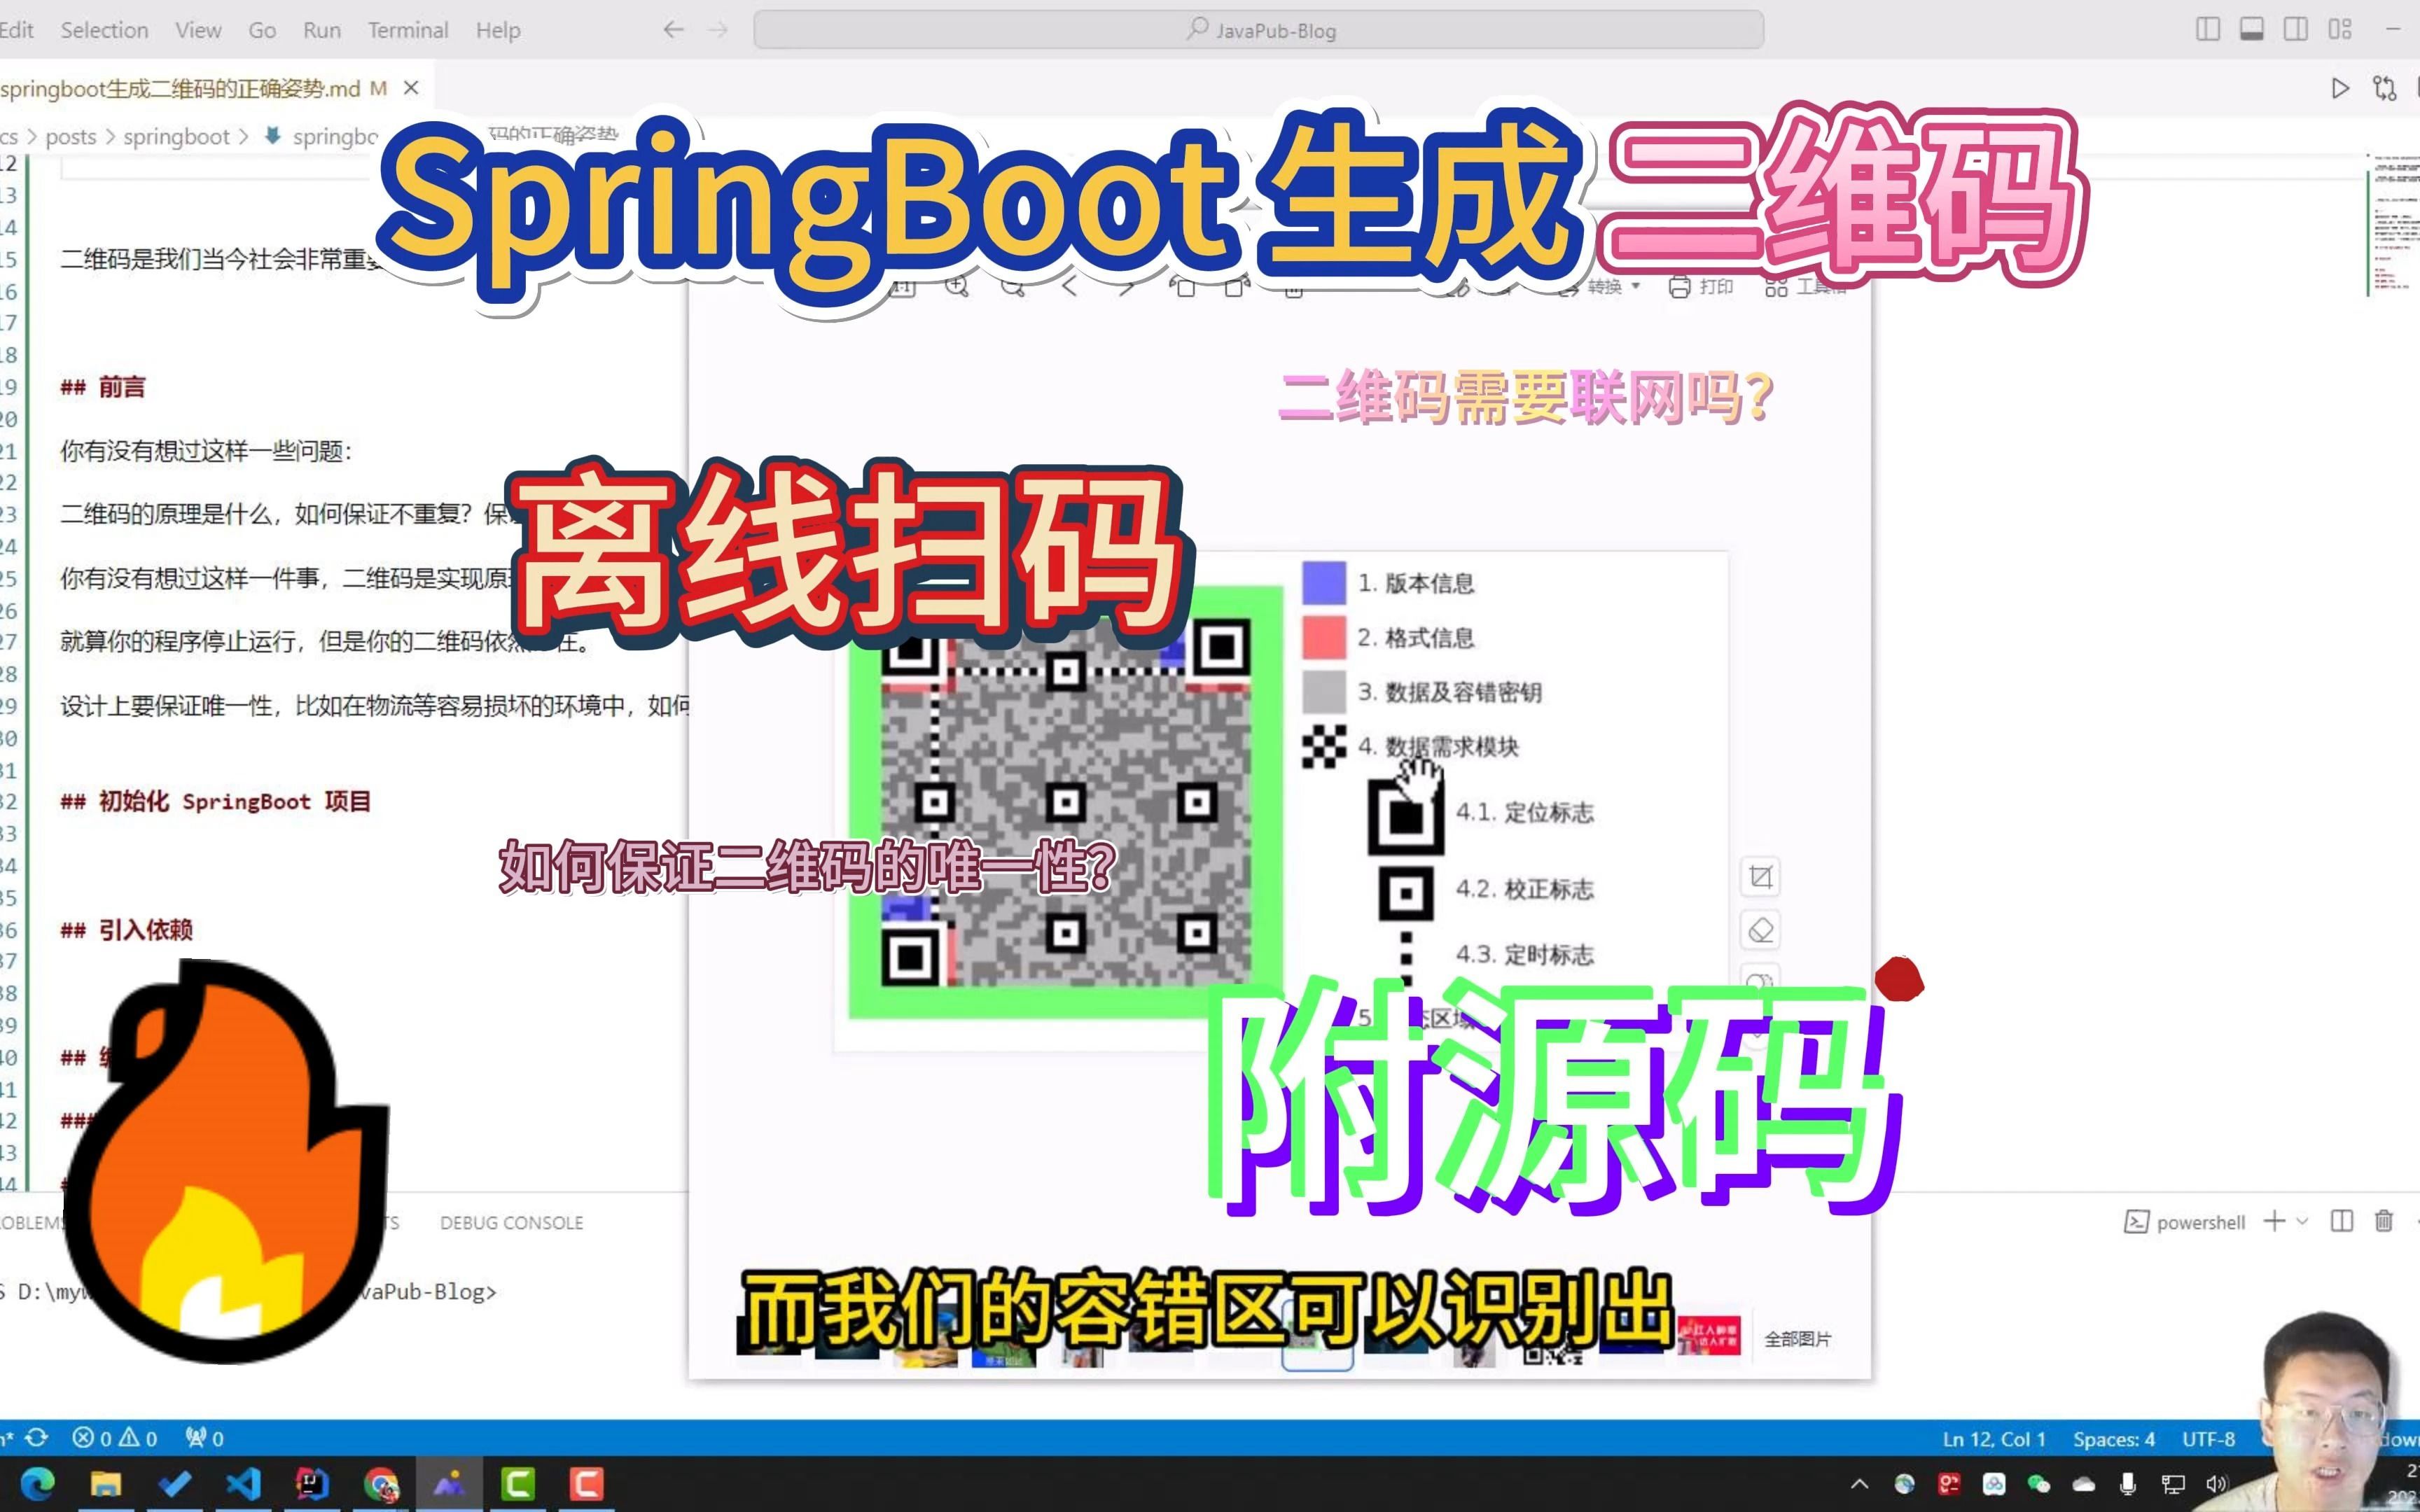Image resolution: width=2420 pixels, height=1512 pixels.
Task: Expand hidden system tray icons chevron
Action: (x=1859, y=1484)
